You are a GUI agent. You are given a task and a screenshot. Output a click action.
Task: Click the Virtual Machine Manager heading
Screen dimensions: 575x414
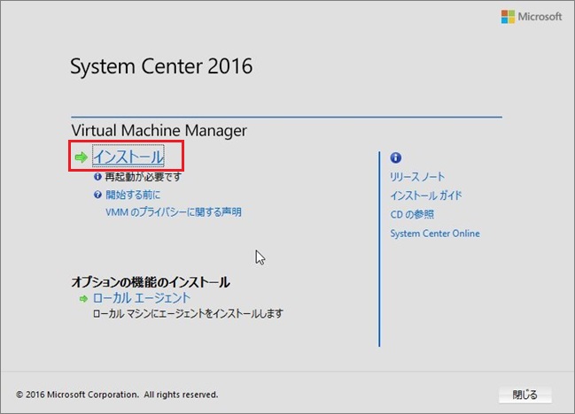(159, 131)
